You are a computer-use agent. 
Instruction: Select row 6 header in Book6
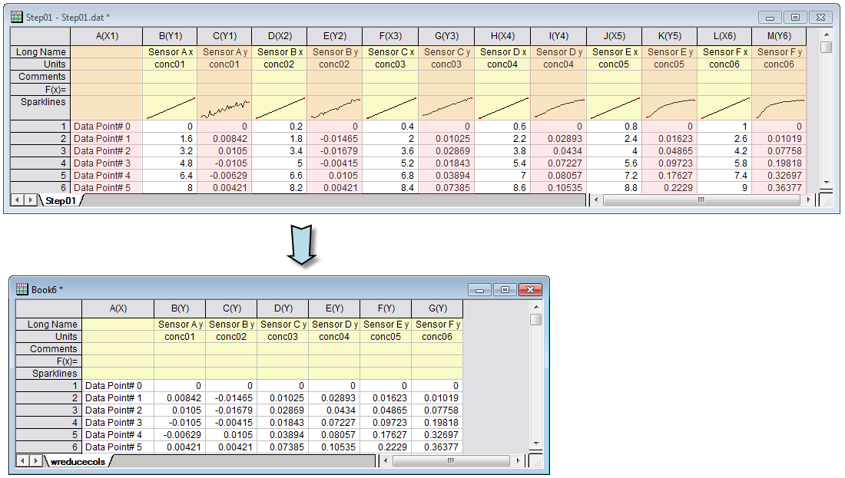tap(49, 447)
